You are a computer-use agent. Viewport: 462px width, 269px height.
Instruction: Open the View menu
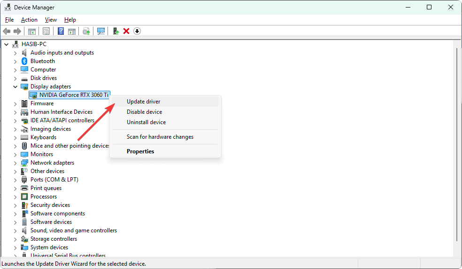(51, 20)
